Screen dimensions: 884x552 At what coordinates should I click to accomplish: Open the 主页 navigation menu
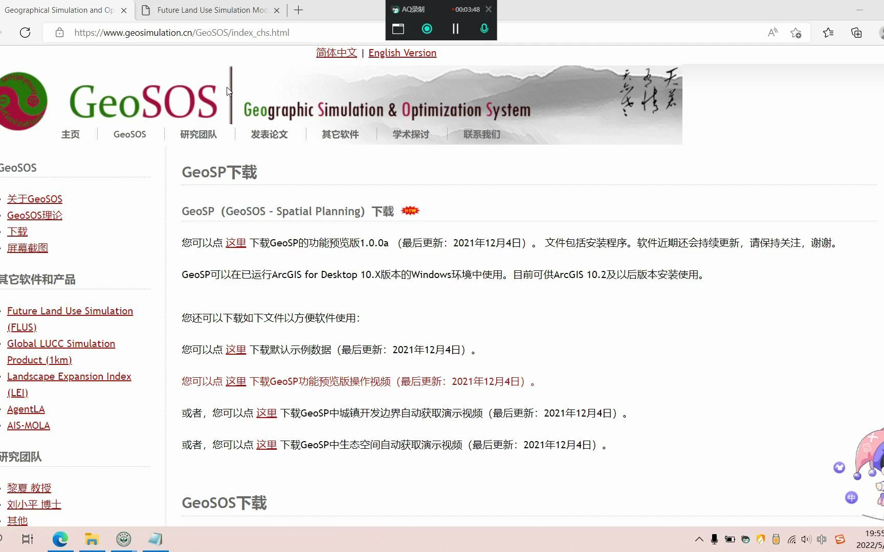click(71, 134)
